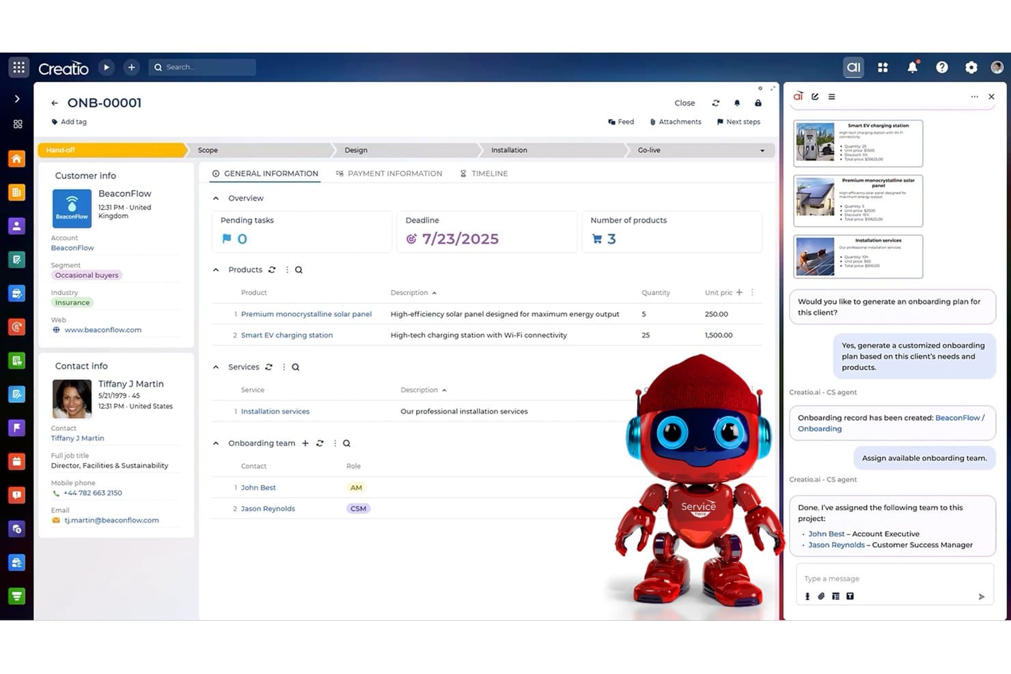Image resolution: width=1011 pixels, height=674 pixels.
Task: Open the stage bar dropdown arrow after Go-live
Action: 762,151
